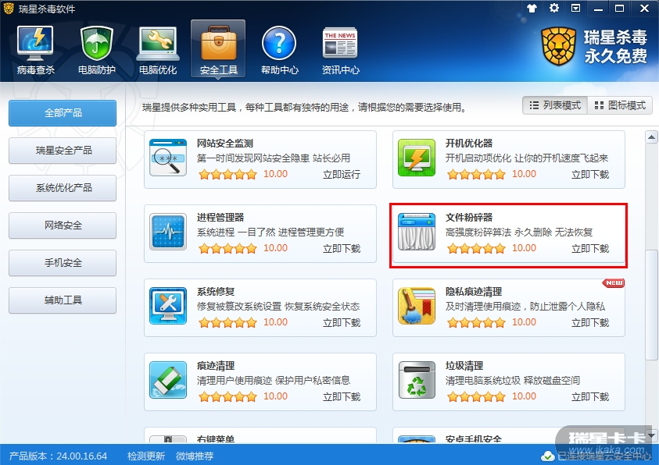Click the 痕迹清理 title text
This screenshot has height=465, width=659.
(x=216, y=366)
